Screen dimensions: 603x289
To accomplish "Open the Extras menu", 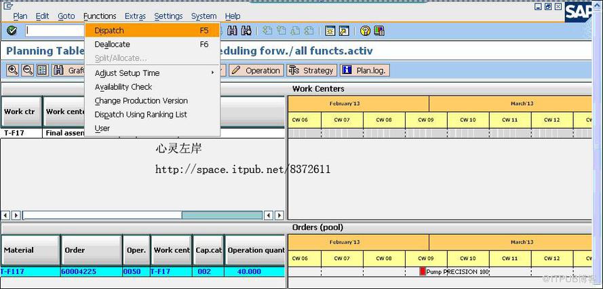I will tap(135, 16).
